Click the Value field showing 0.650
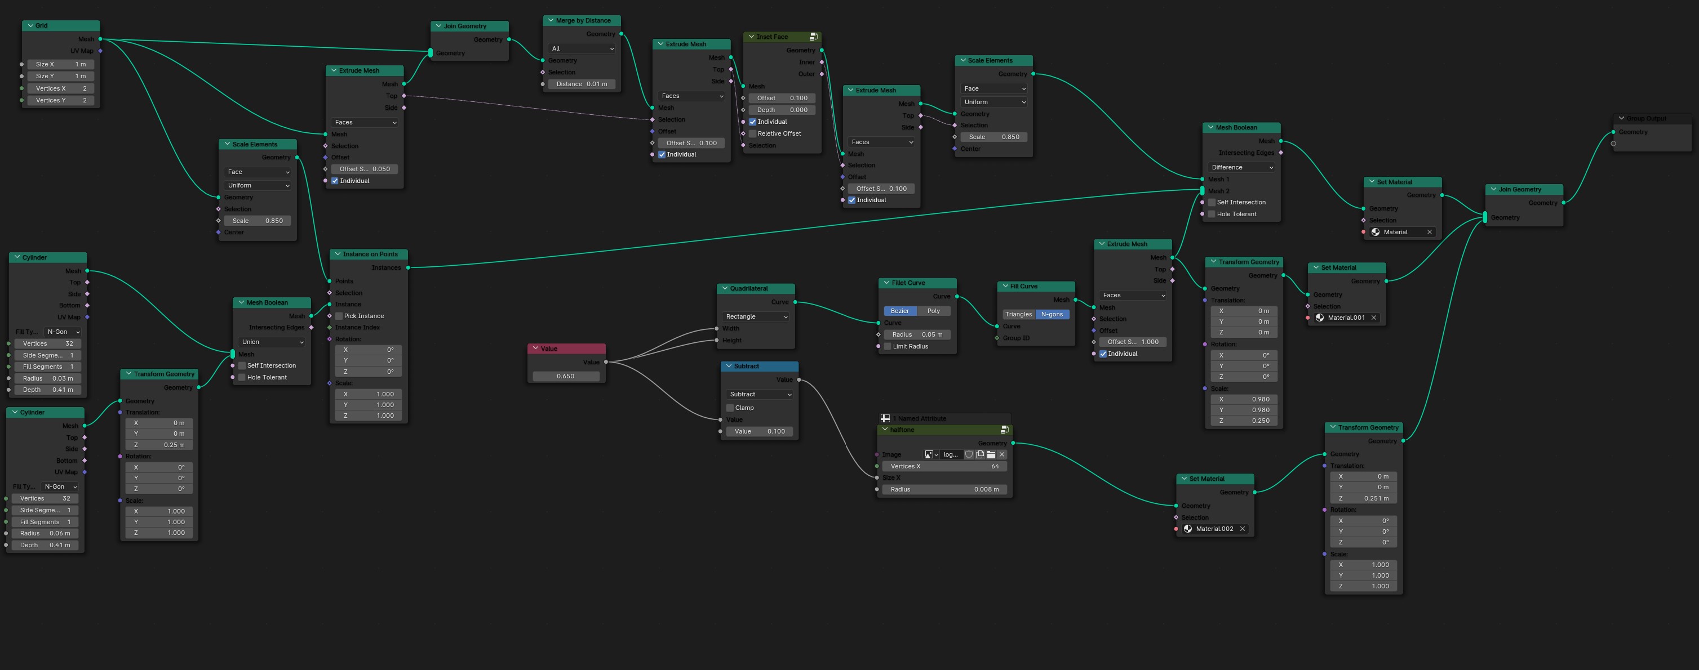This screenshot has height=670, width=1699. (x=566, y=376)
